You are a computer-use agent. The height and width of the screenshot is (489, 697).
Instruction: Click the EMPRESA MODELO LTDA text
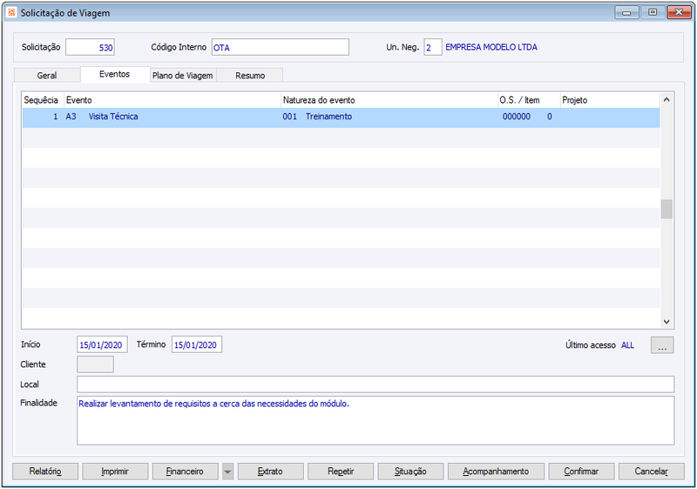491,47
